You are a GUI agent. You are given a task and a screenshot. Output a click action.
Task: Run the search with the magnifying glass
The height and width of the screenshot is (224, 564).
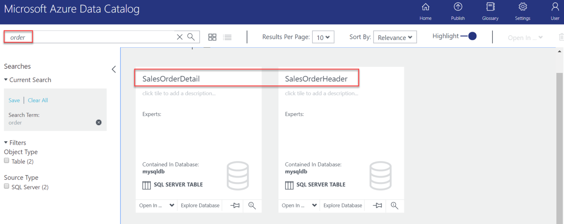point(191,37)
